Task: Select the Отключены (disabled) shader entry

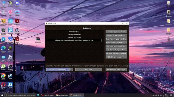Action: click(74, 32)
